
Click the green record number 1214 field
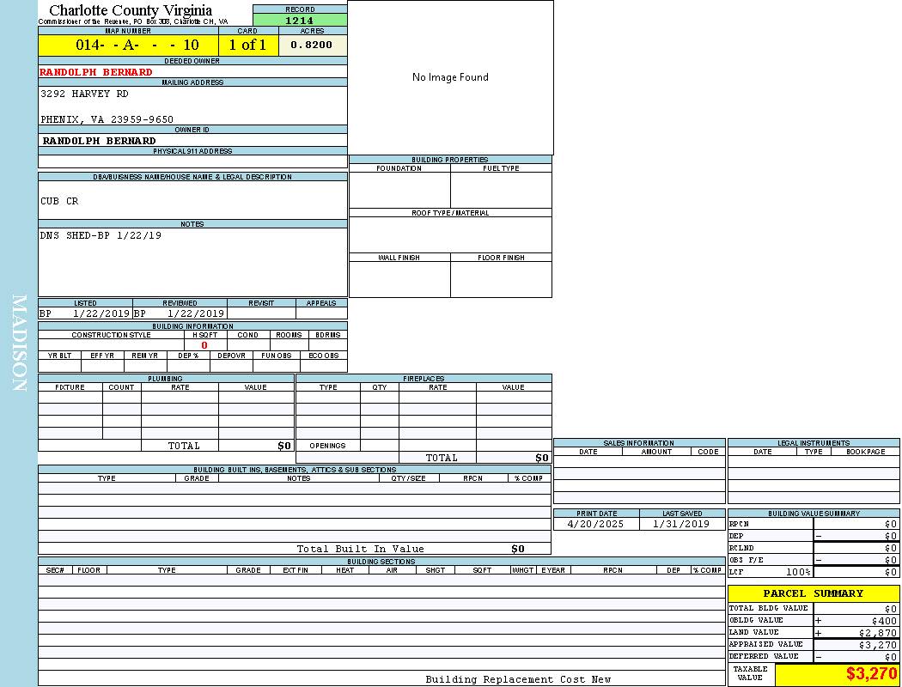pos(300,20)
